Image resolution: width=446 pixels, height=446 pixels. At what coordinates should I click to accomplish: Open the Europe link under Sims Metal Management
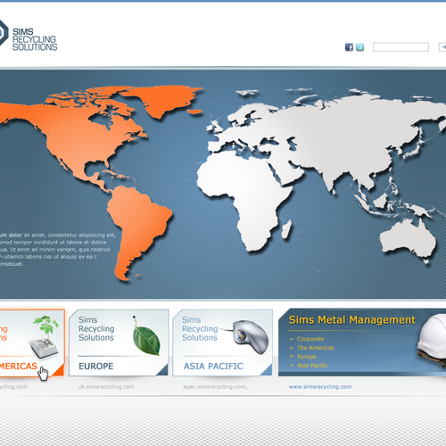coord(307,357)
